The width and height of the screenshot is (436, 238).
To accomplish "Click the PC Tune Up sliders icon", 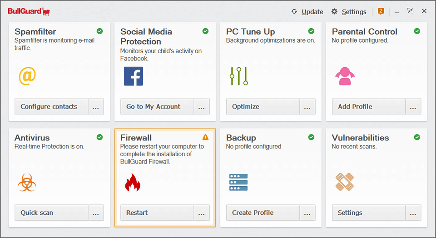I will click(x=238, y=76).
